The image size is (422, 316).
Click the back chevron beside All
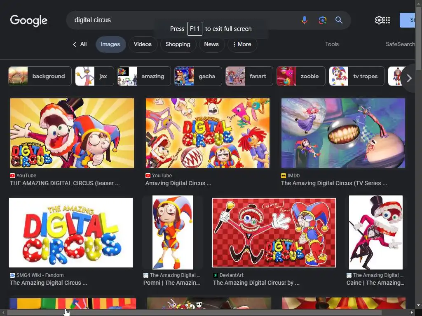tap(75, 44)
